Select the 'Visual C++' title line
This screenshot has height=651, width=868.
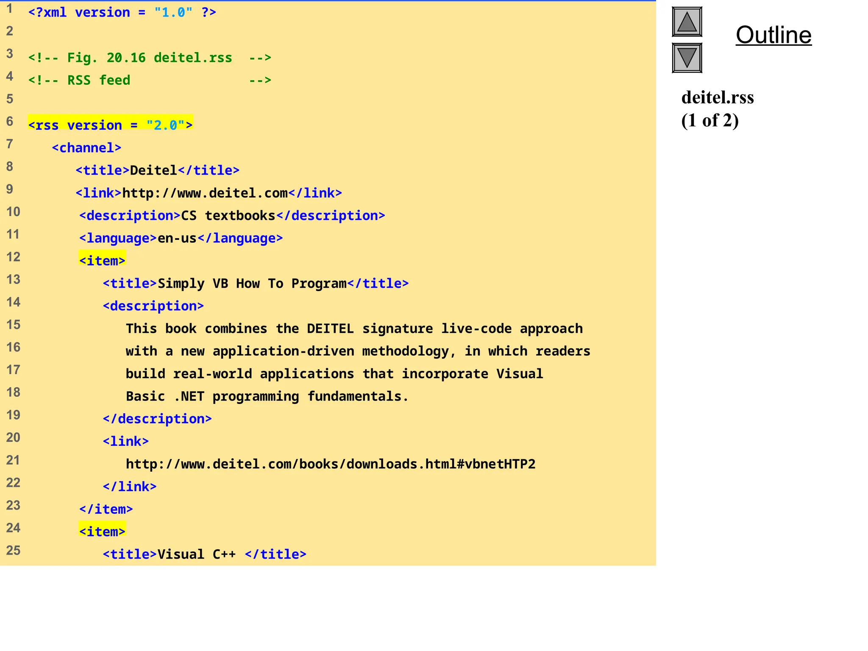pyautogui.click(x=204, y=554)
